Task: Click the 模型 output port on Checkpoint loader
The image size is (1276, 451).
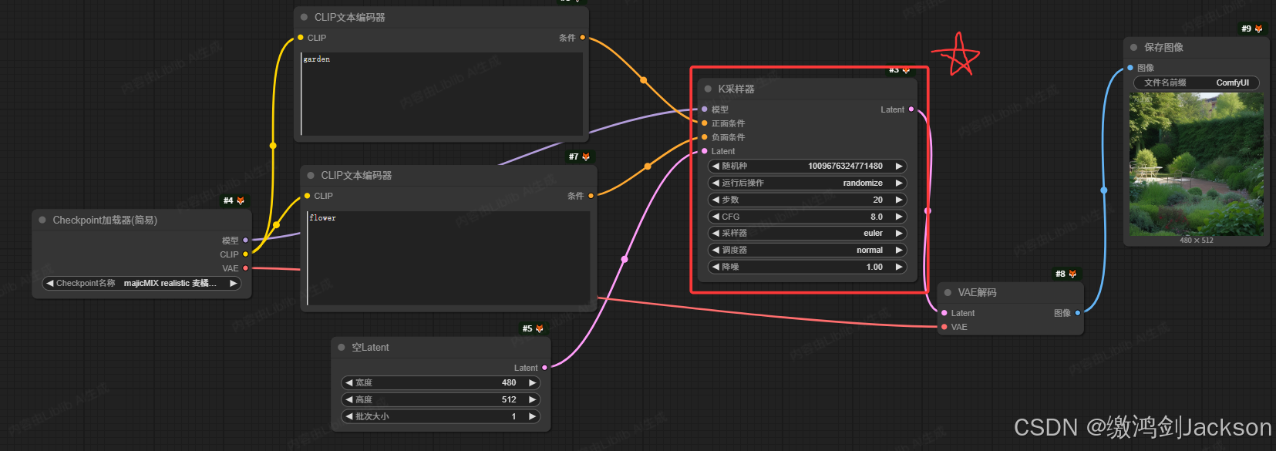Action: pos(246,240)
